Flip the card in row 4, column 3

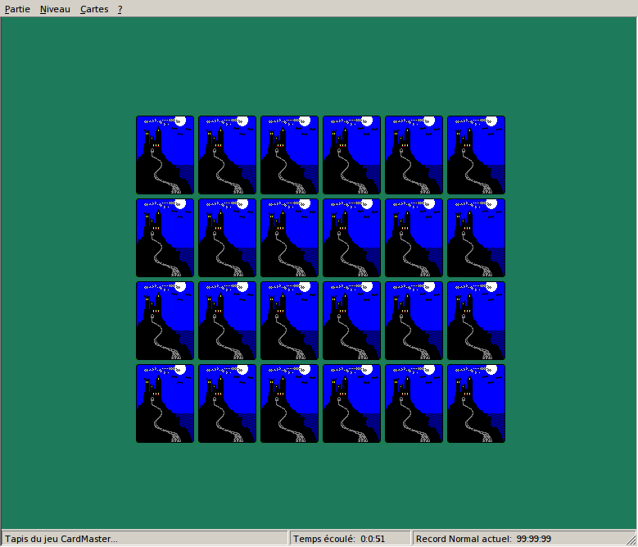coord(289,403)
